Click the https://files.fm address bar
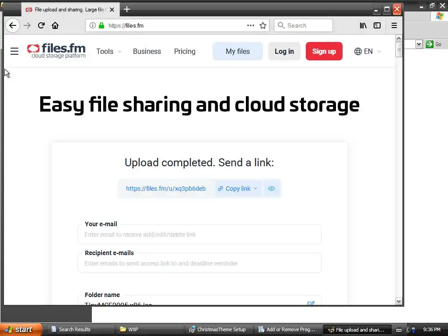The image size is (448, 336). click(177, 25)
